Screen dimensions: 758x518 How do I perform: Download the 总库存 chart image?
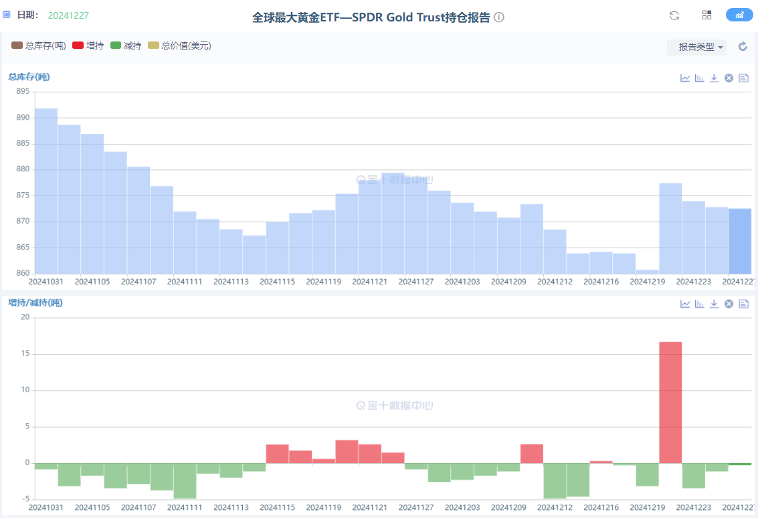714,78
